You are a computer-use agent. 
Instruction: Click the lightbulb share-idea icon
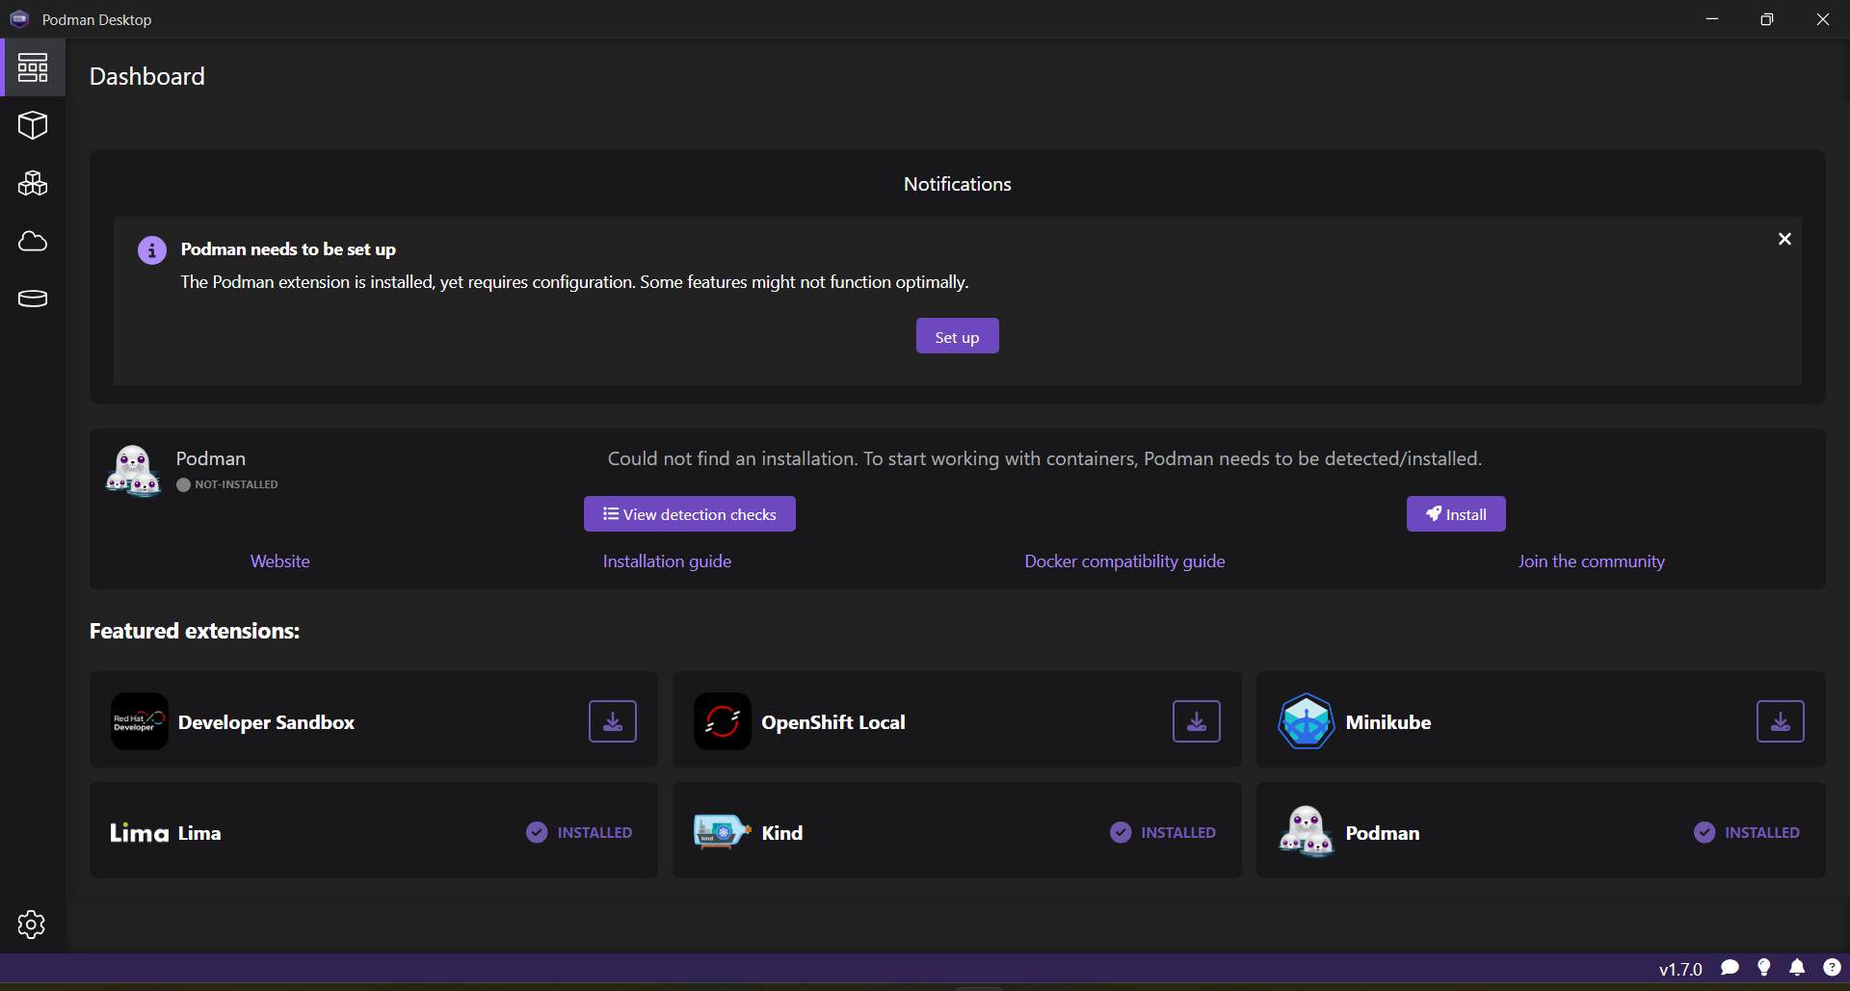tap(1764, 968)
